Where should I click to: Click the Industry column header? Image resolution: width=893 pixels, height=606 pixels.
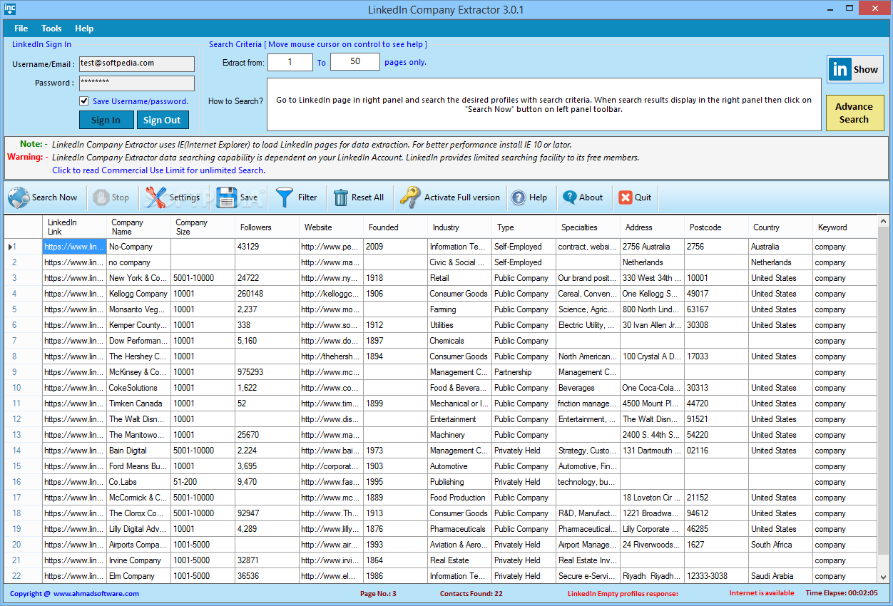459,227
